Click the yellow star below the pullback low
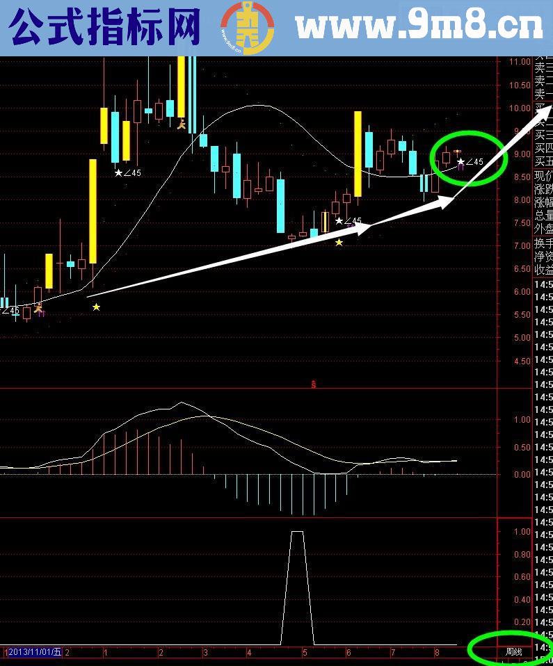Image resolution: width=553 pixels, height=666 pixels. 339,243
